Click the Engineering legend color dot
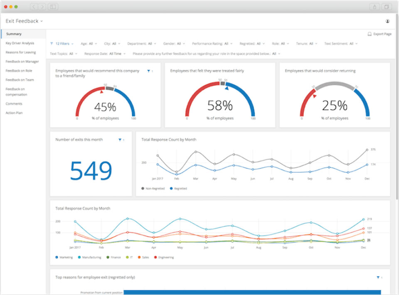Image resolution: width=399 pixels, height=295 pixels. point(155,257)
